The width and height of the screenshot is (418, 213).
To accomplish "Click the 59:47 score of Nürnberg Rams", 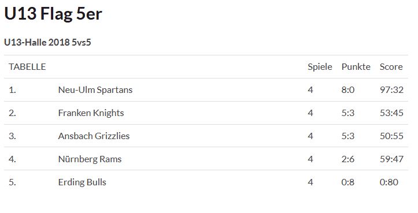I will point(391,159).
